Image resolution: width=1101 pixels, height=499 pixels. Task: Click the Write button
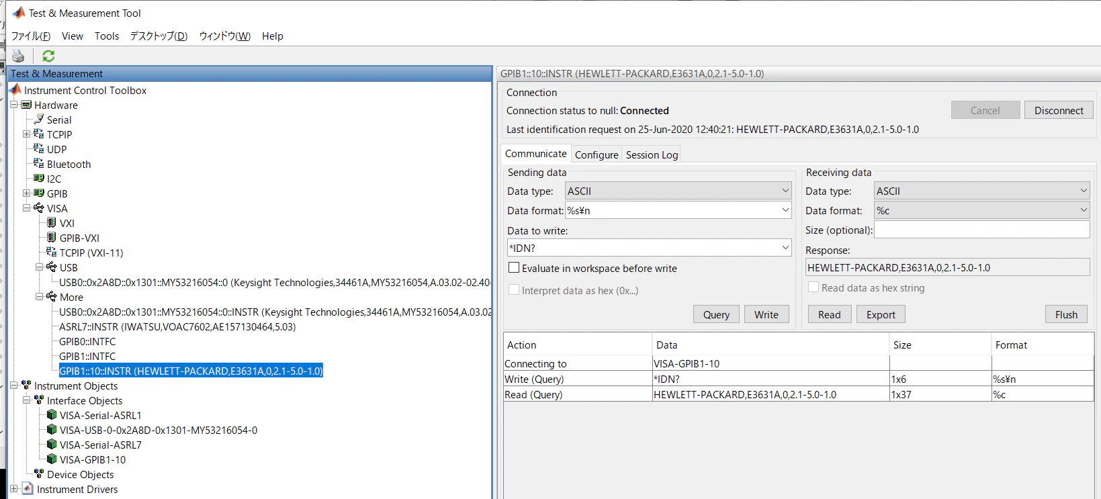[766, 314]
